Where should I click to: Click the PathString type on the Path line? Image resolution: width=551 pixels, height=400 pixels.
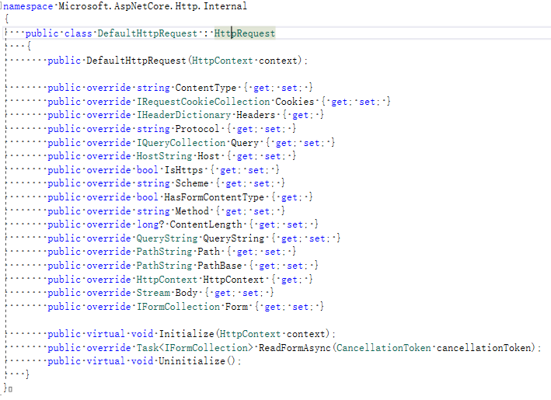point(164,252)
